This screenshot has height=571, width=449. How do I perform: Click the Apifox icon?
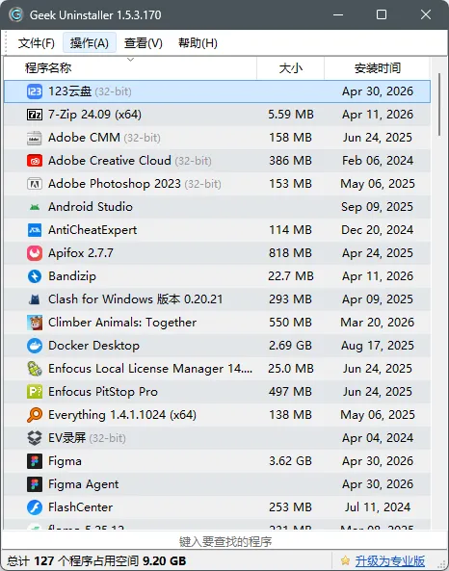[35, 253]
